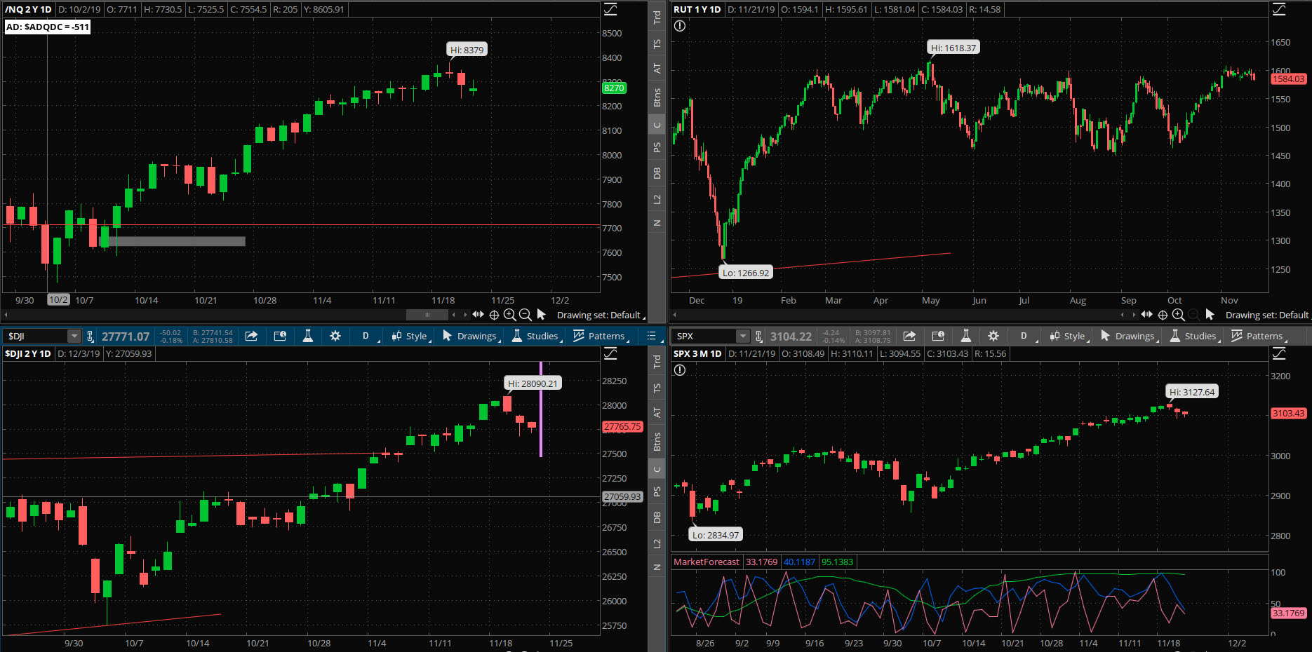
Task: Click the chart-style icon at the $DJI chart's top right
Action: [x=610, y=353]
